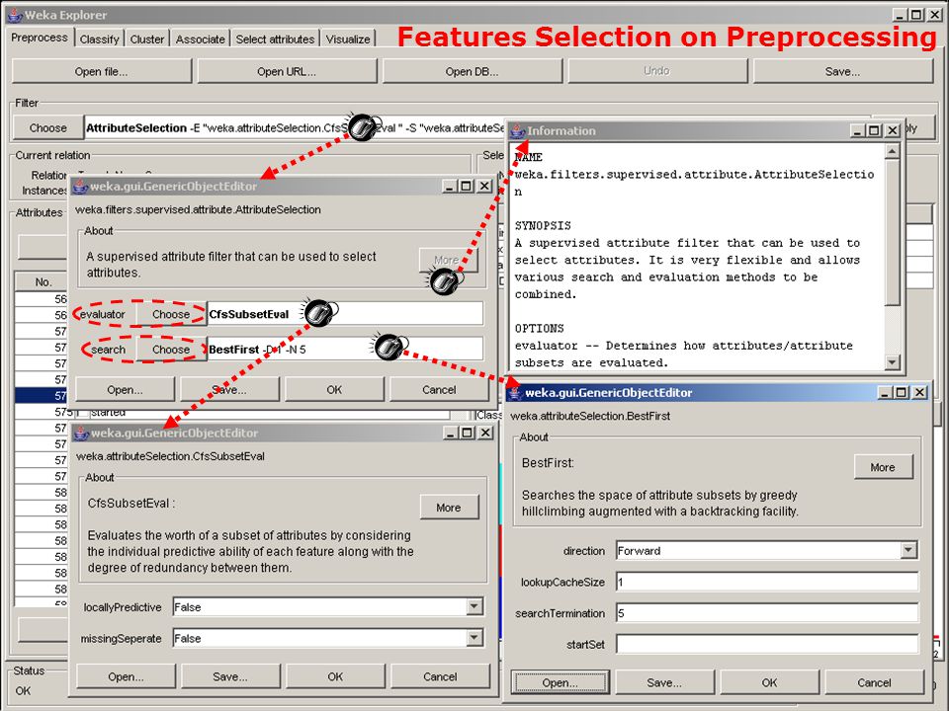
Task: Click the Information window scroll up arrow
Action: pyautogui.click(x=892, y=151)
